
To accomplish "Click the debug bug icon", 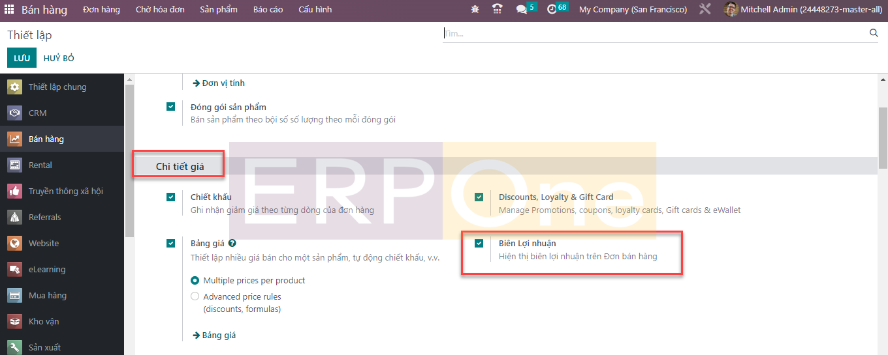I will (475, 10).
